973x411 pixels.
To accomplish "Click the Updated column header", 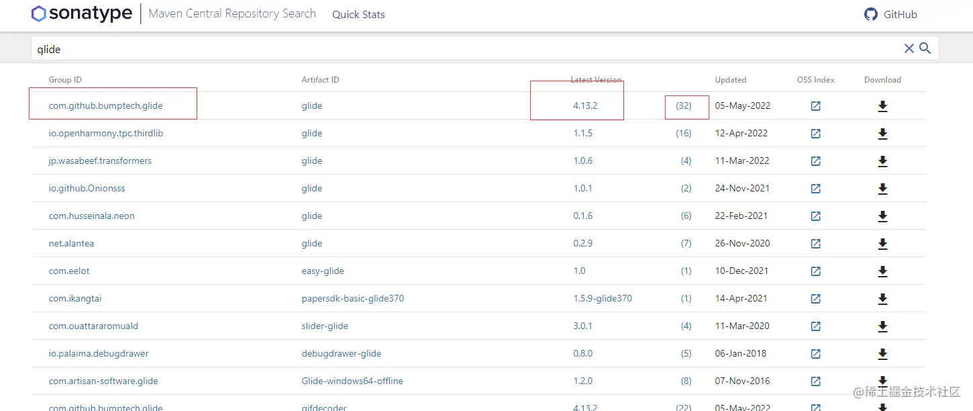I will 731,80.
